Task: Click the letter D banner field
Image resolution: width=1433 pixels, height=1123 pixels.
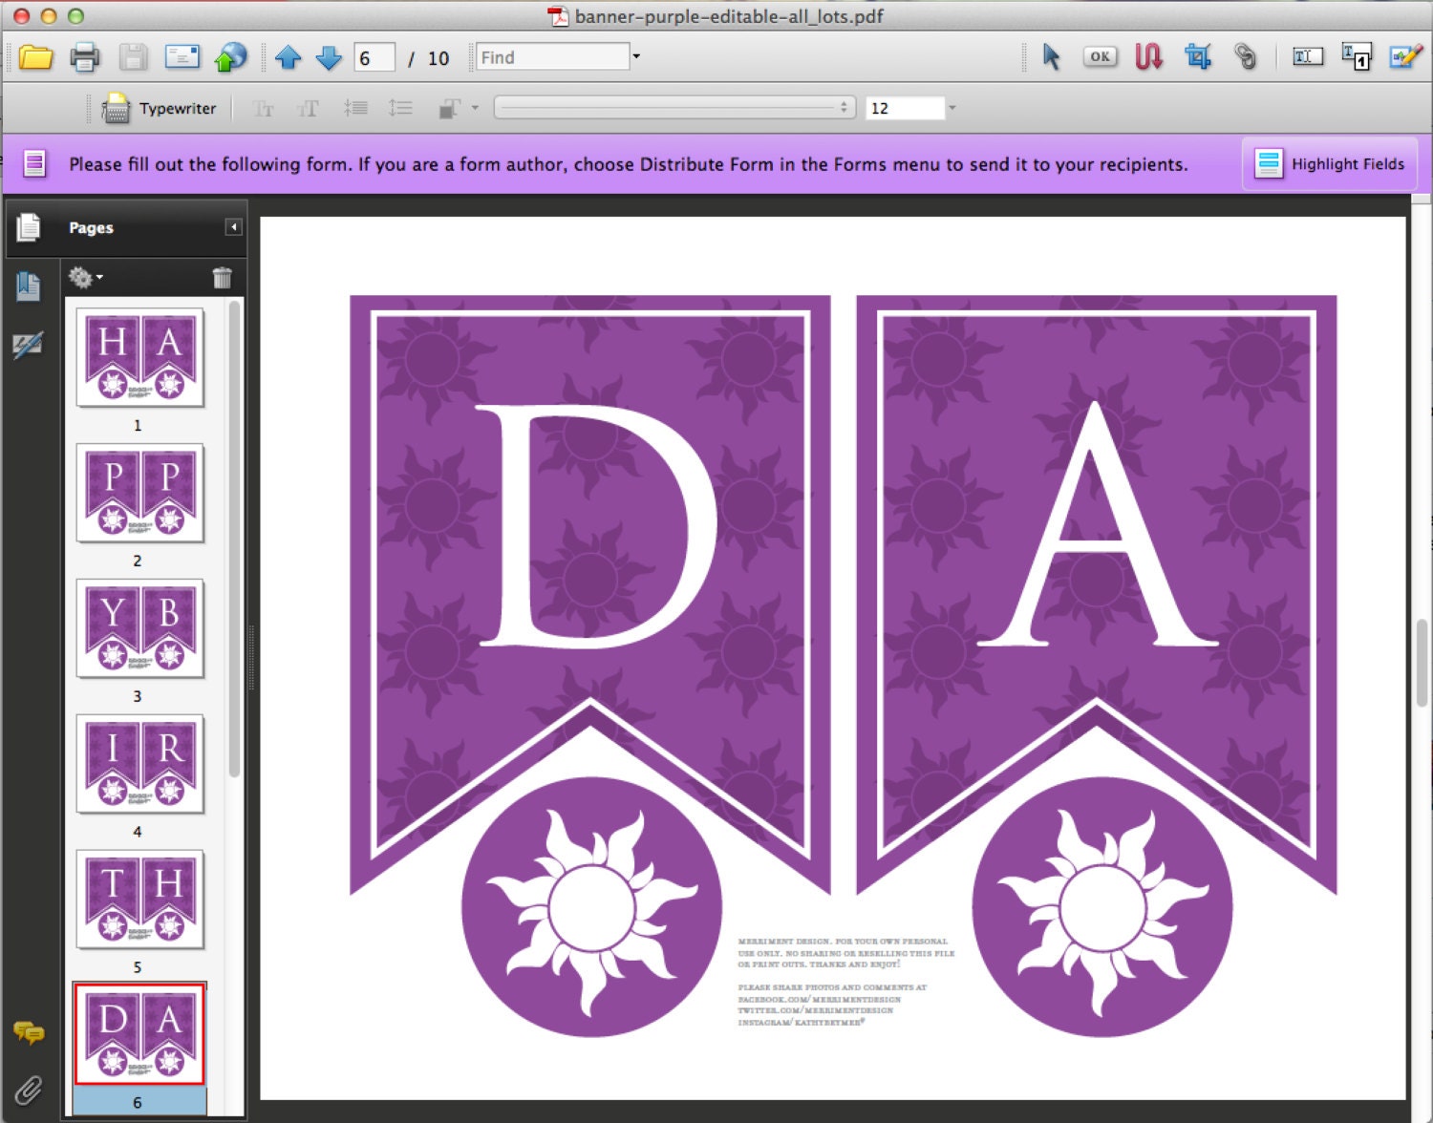Action: coord(595,526)
